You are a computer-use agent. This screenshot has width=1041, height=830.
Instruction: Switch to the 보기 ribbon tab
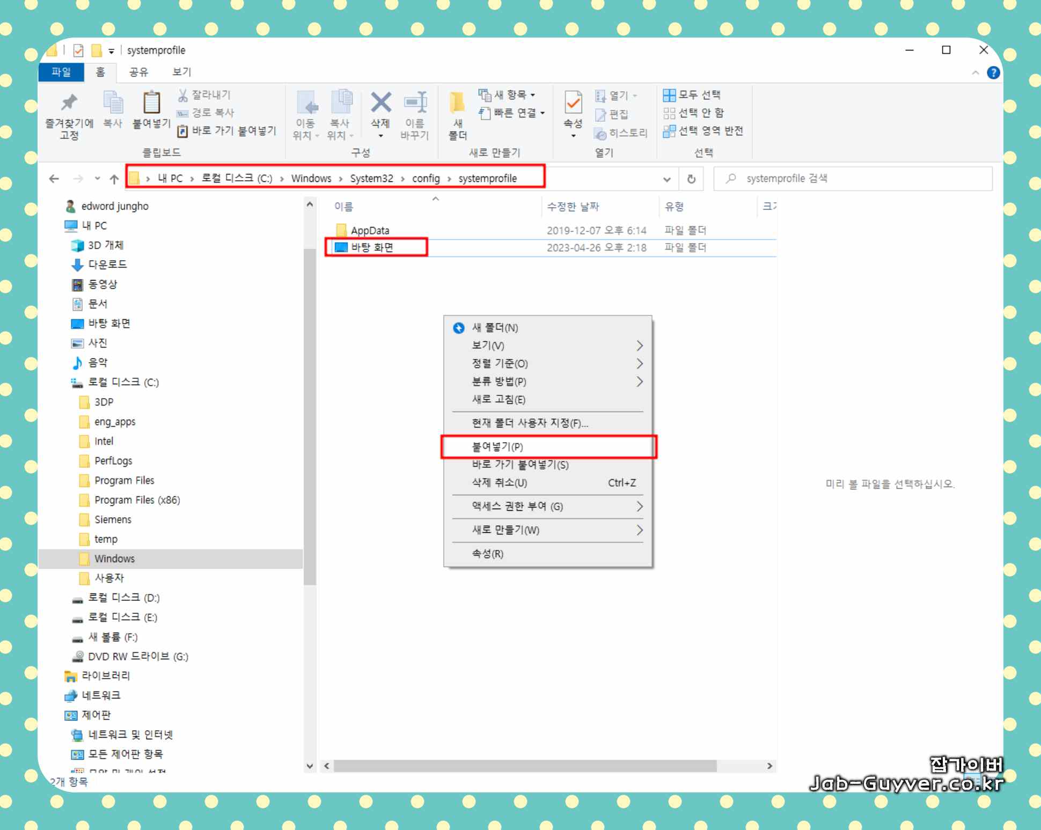point(181,72)
